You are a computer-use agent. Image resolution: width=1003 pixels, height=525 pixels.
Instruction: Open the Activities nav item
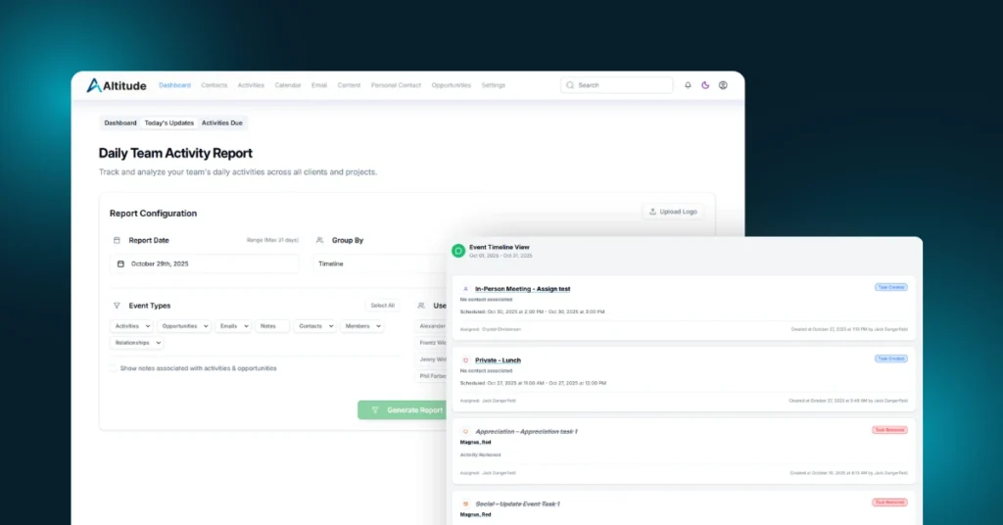pyautogui.click(x=251, y=85)
